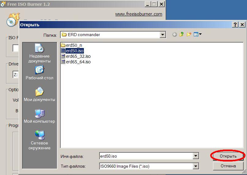Open the View menu icon
Screen dimensions: 247x175
pos(198,35)
